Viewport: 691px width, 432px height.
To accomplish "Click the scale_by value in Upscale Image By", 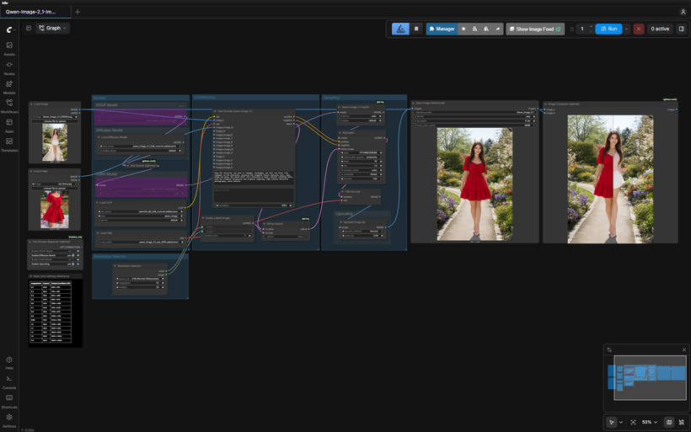I will (x=362, y=236).
